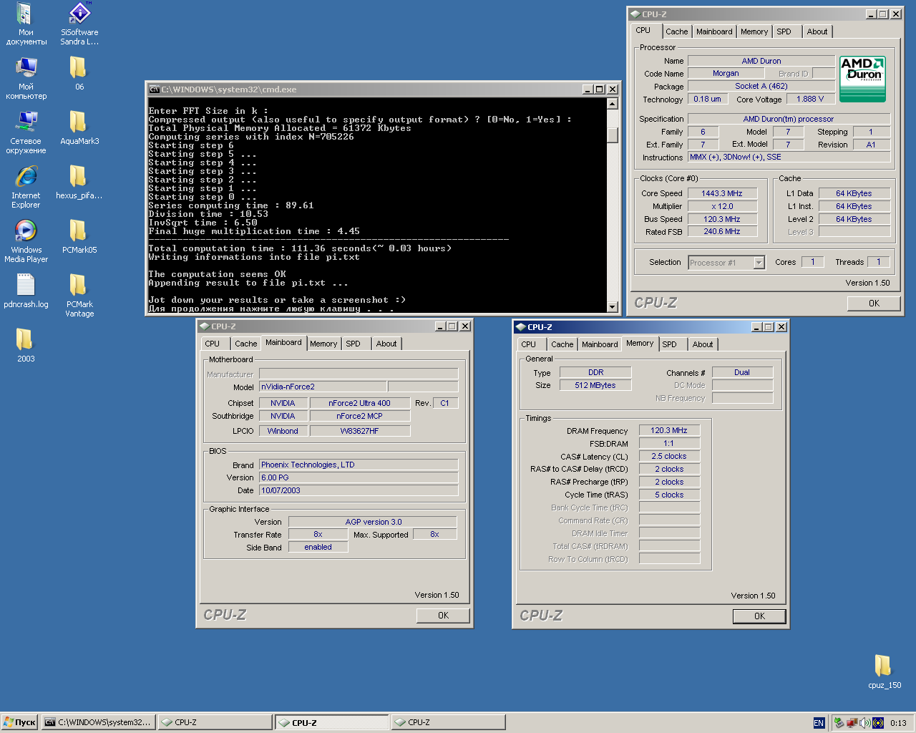Click the cmd window scrollbar thumb
The width and height of the screenshot is (916, 733).
pyautogui.click(x=613, y=135)
